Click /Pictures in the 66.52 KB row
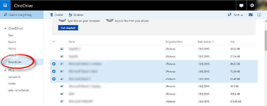 pyautogui.click(x=171, y=49)
